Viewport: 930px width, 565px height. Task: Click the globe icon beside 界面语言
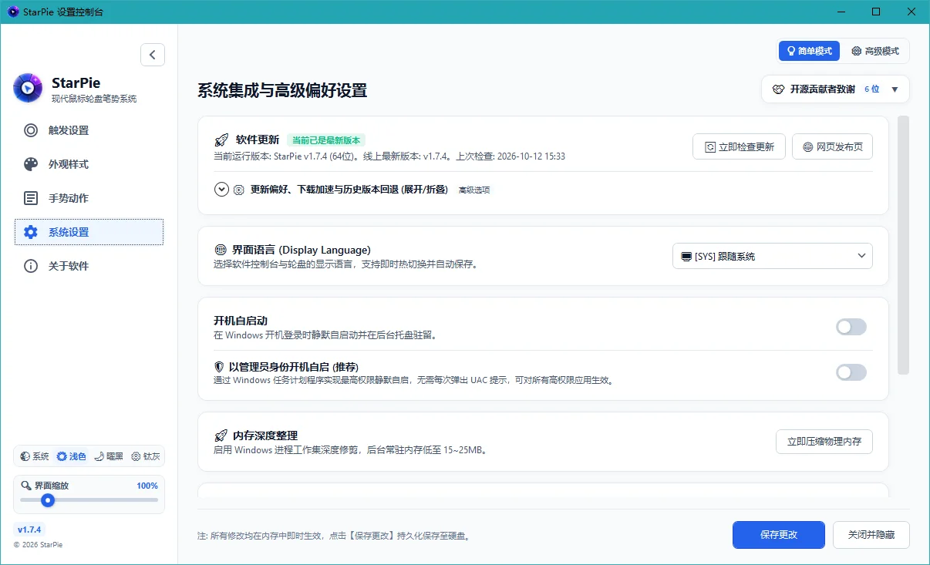tap(221, 251)
